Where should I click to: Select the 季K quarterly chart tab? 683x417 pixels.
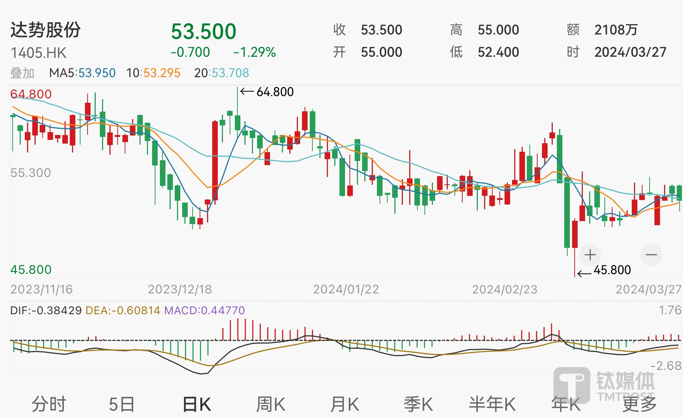[x=418, y=404]
